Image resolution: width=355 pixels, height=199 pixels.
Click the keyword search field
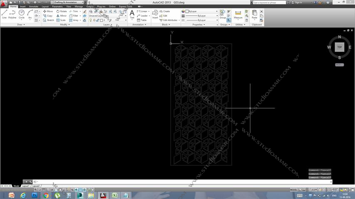269,2
